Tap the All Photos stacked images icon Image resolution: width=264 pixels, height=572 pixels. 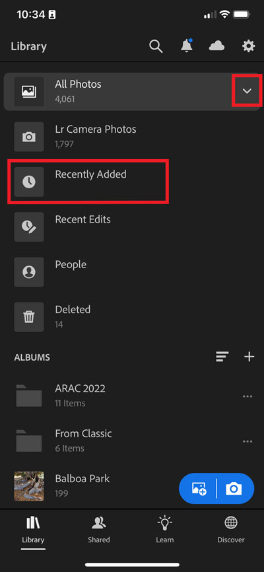click(29, 92)
